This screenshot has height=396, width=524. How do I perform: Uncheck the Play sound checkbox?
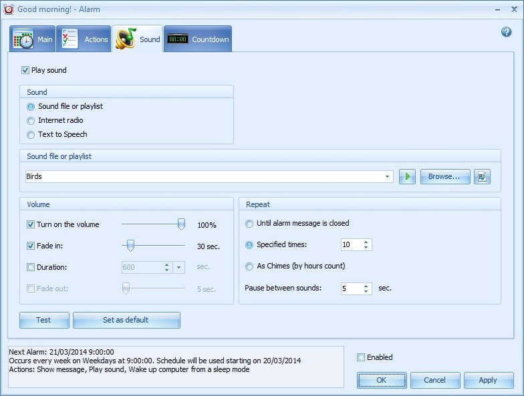click(25, 70)
